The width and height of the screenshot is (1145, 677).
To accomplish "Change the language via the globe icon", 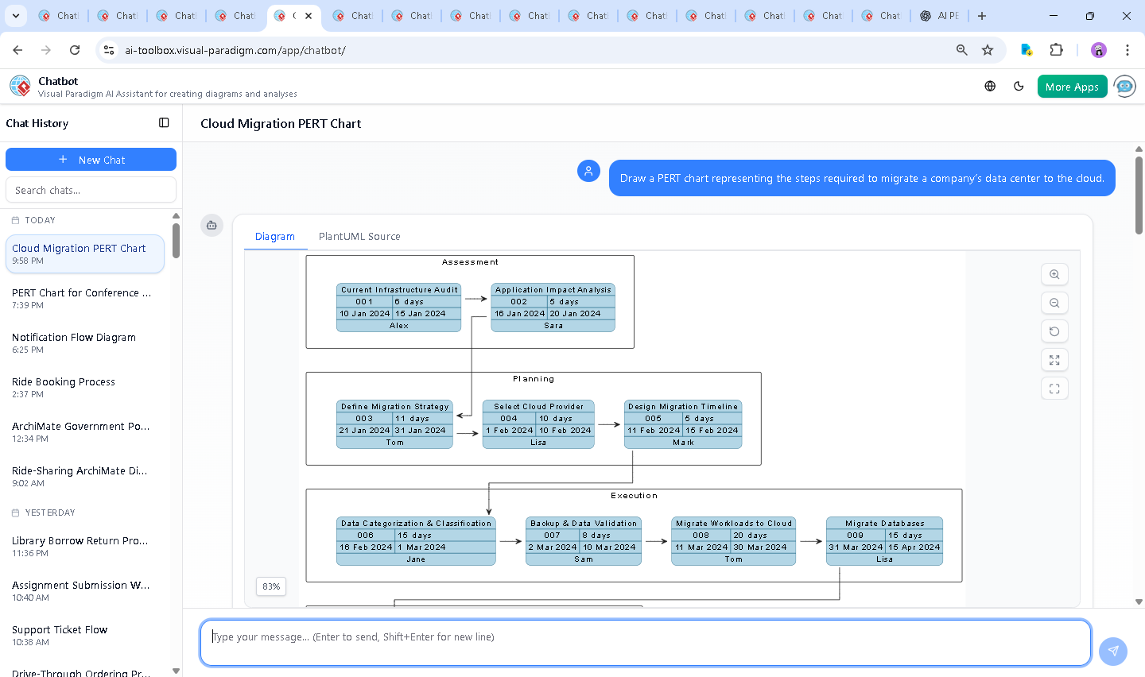I will (x=990, y=86).
